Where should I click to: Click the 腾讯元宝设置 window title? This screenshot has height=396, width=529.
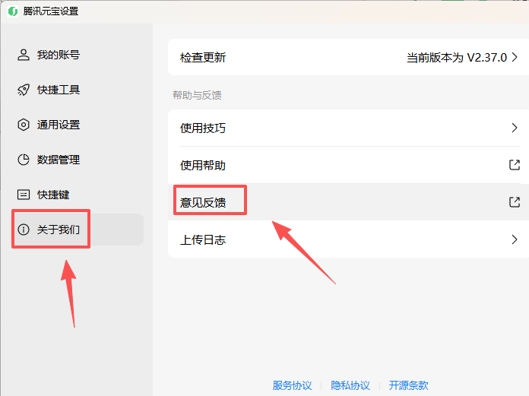pos(51,11)
